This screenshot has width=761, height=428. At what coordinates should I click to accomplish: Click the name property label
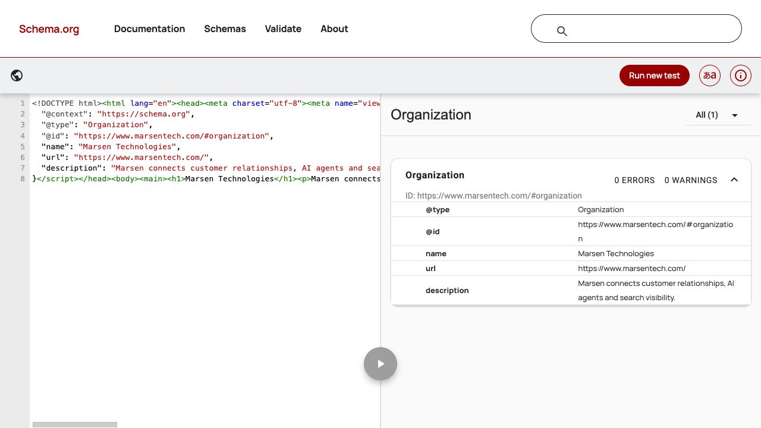(x=436, y=254)
